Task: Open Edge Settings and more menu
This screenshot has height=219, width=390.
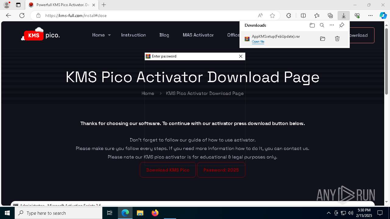Action: tap(370, 16)
